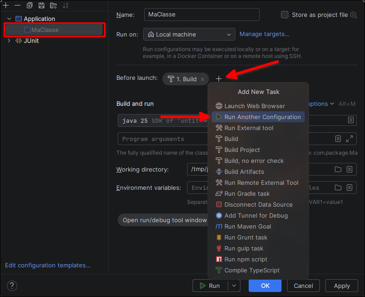
Task: Collapse the Application tree node
Action: tap(10, 19)
